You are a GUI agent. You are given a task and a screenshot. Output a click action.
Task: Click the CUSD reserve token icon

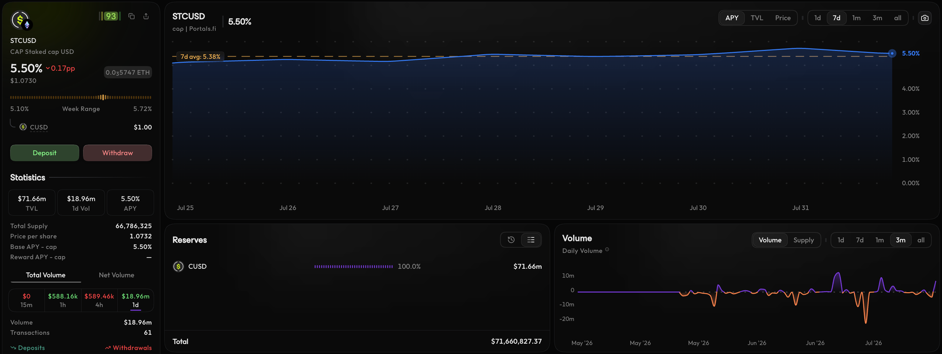178,266
